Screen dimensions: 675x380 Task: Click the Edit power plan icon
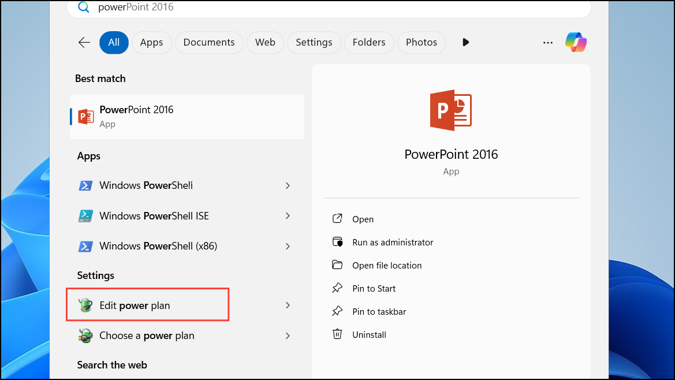pos(85,305)
